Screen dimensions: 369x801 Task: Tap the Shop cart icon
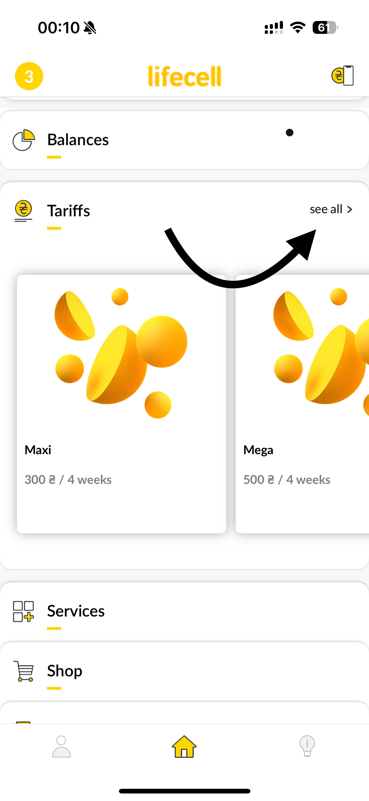[23, 671]
